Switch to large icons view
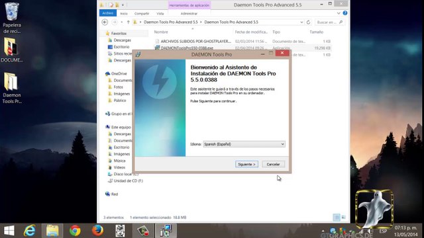The height and width of the screenshot is (238, 424). click(344, 218)
